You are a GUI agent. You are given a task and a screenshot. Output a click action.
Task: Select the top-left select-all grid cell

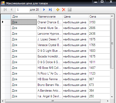pyautogui.click(x=6, y=17)
